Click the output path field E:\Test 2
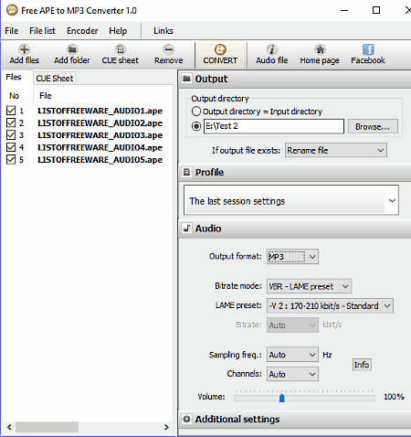Viewport: 411px width, 437px height. click(274, 126)
